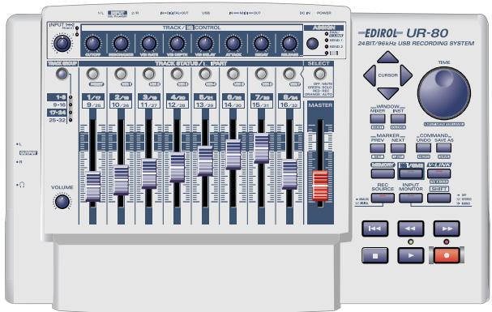Click the SAVE AS command button
The height and width of the screenshot is (312, 492).
tap(443, 148)
